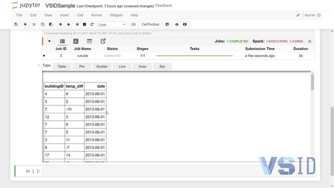Click the COMPLETED status of job 3
This screenshot has height=188, width=334.
[x=113, y=56]
